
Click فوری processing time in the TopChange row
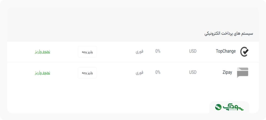[139, 52]
